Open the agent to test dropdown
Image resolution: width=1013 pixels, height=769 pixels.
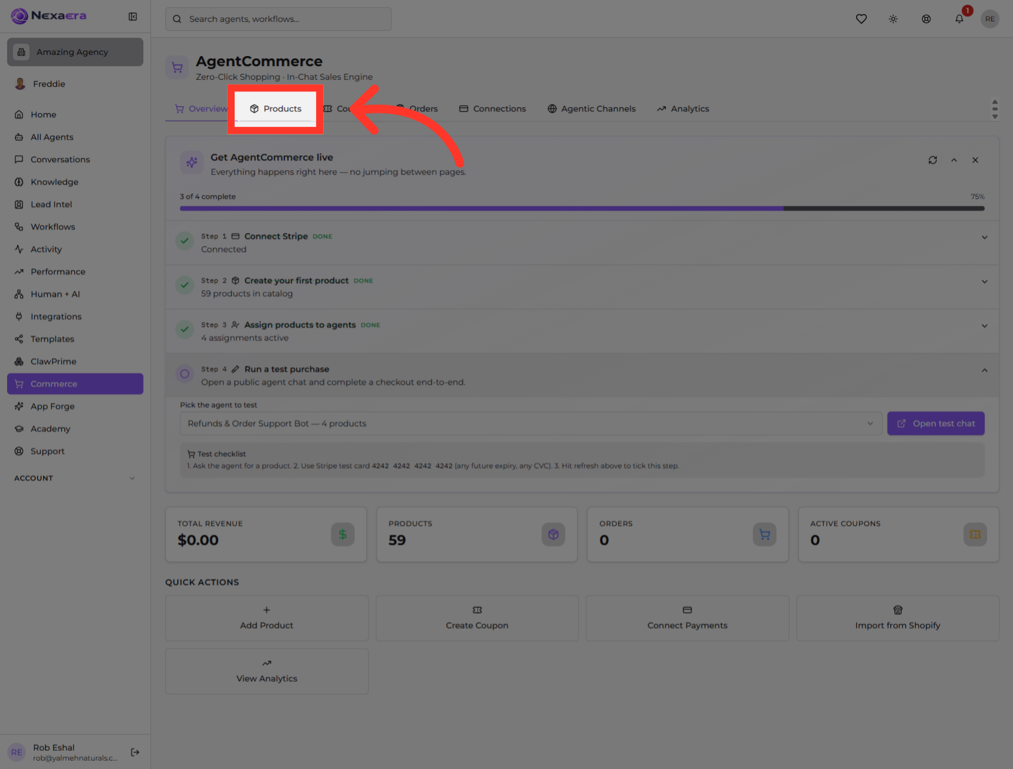(531, 423)
